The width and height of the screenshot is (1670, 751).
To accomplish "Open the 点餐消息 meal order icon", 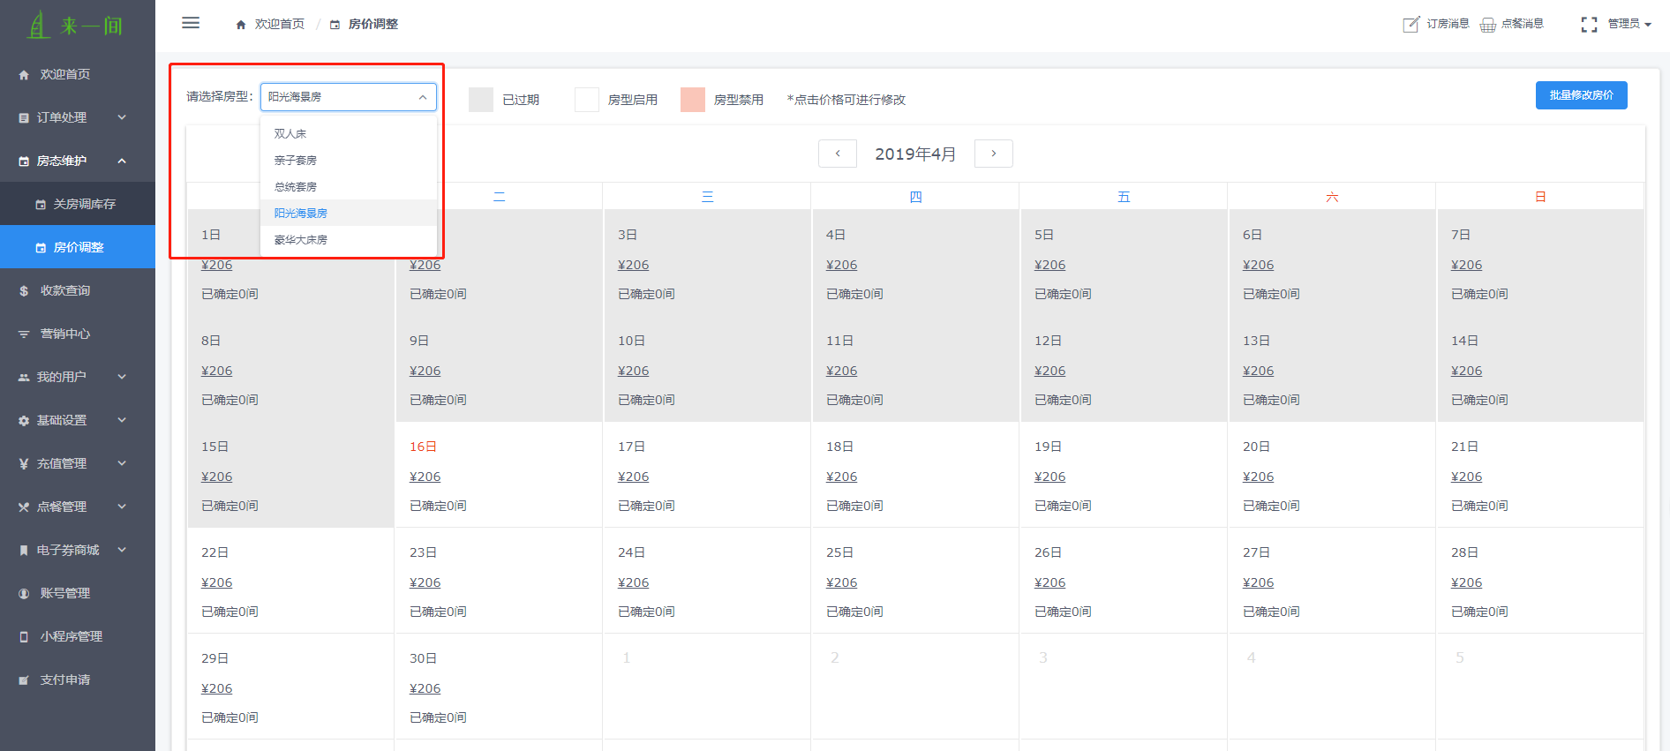I will pos(1488,24).
